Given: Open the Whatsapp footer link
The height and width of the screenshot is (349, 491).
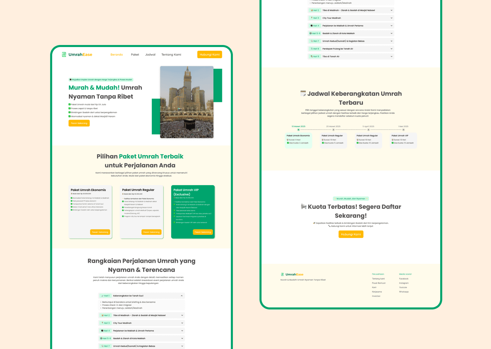Looking at the screenshot, I should (404, 292).
